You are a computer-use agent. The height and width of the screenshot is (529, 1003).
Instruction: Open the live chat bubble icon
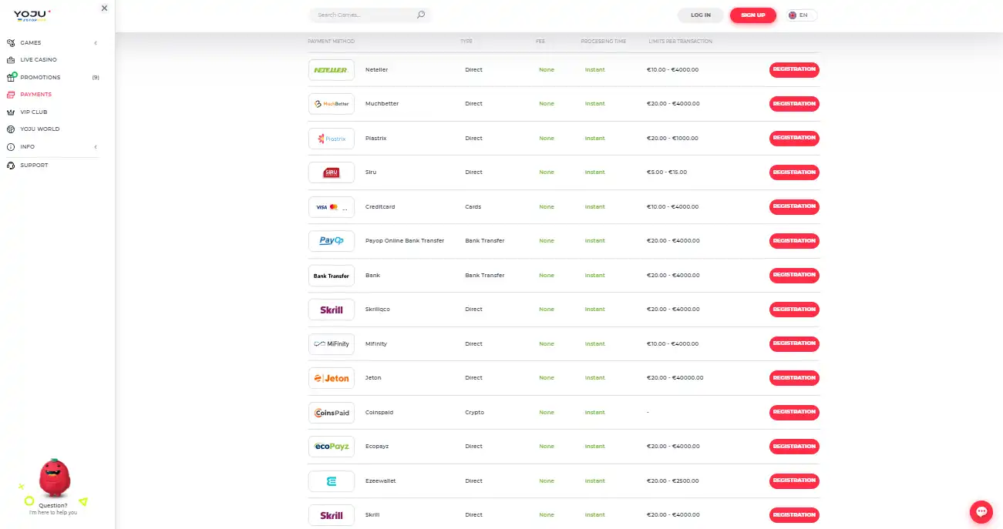coord(981,511)
